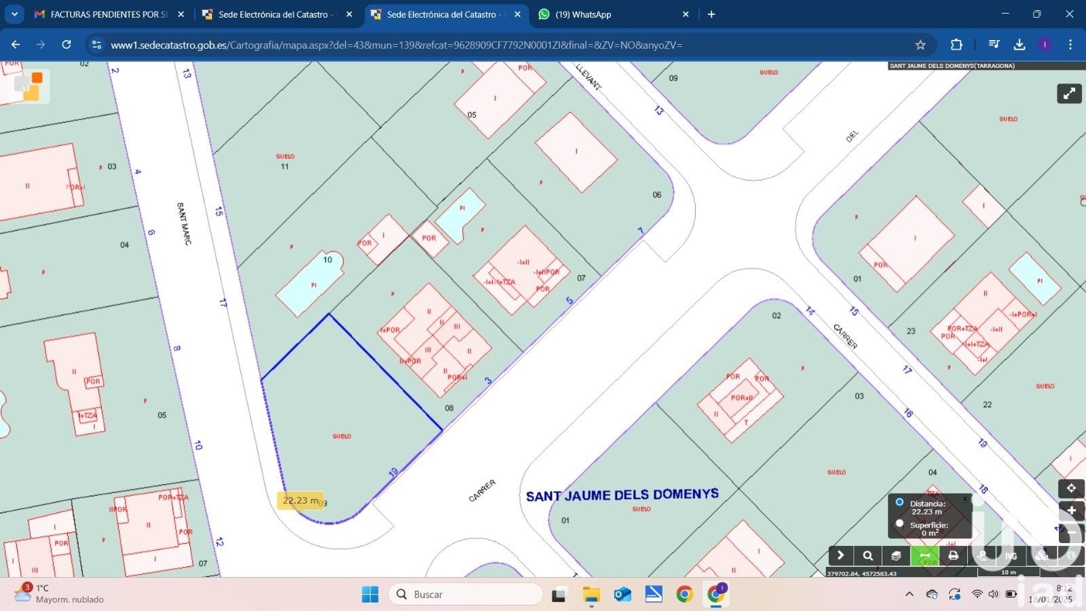The width and height of the screenshot is (1086, 611).
Task: Click the browser address bar URL
Action: point(396,45)
